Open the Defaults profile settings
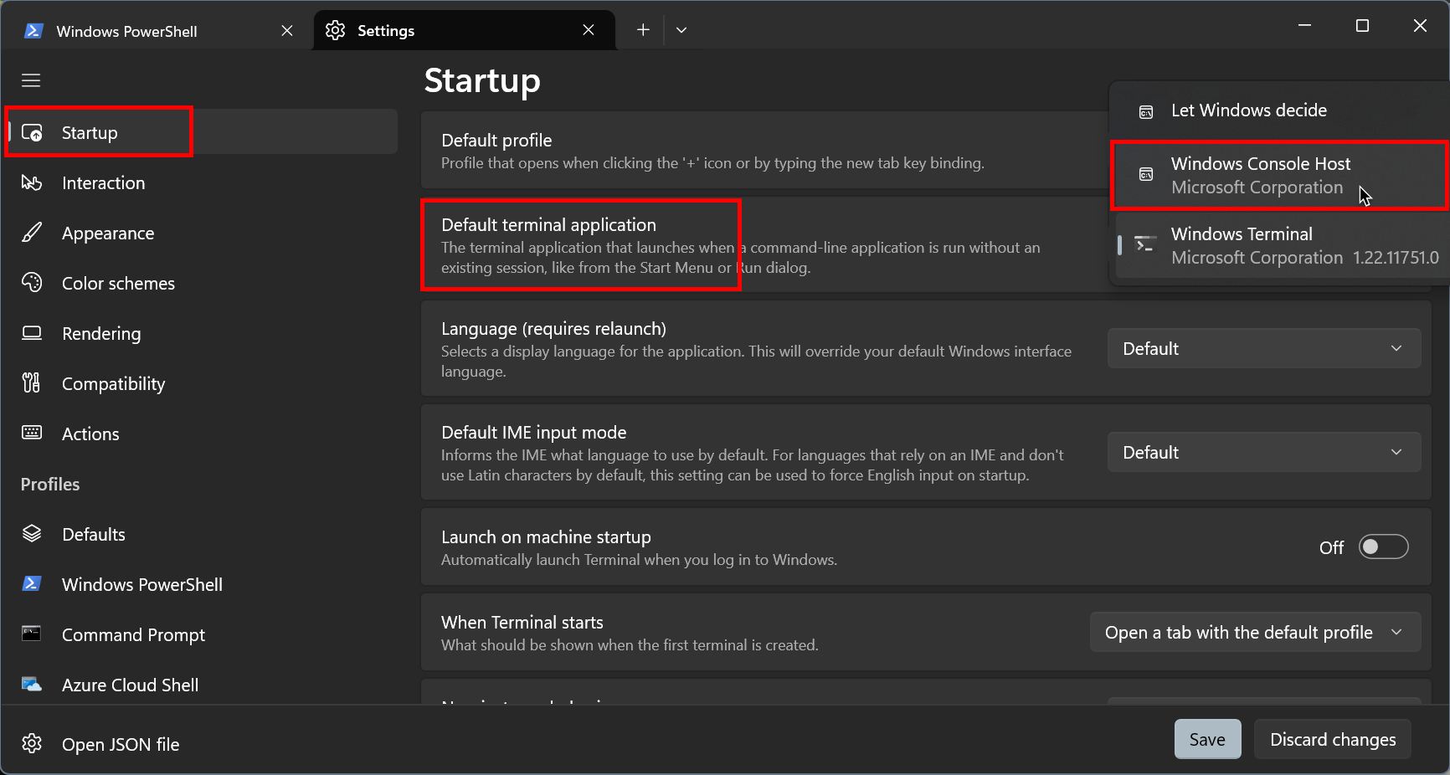Image resolution: width=1450 pixels, height=775 pixels. (x=201, y=534)
